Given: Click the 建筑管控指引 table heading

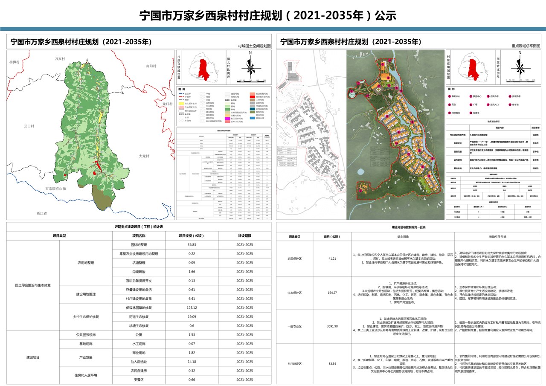Looking at the screenshot, I should 493,122.
